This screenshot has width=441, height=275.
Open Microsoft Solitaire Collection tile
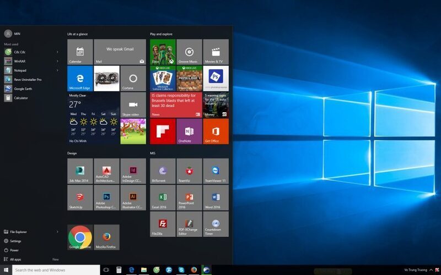(x=163, y=78)
